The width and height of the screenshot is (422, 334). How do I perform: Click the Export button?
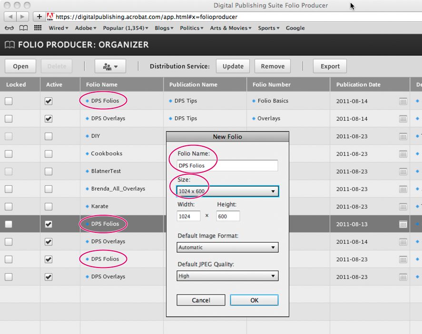[330, 66]
